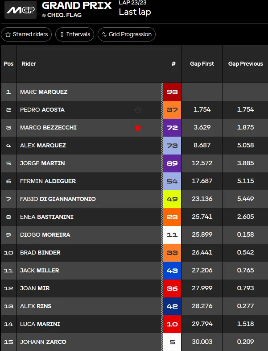Click the red number 10 badge

coord(172,324)
